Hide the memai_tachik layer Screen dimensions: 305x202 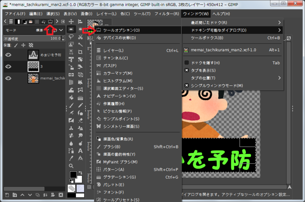8,78
